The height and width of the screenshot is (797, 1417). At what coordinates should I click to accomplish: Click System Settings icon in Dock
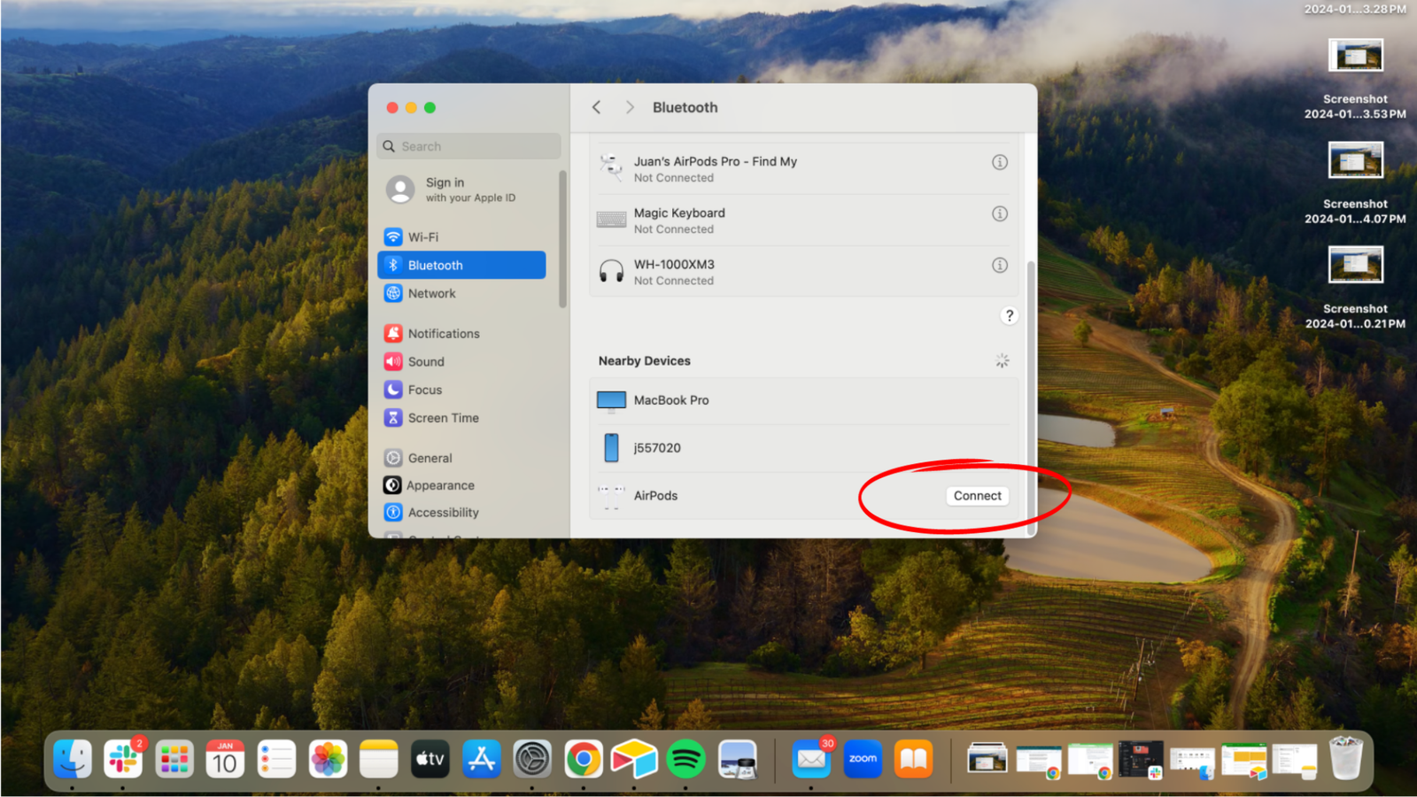[x=532, y=759]
